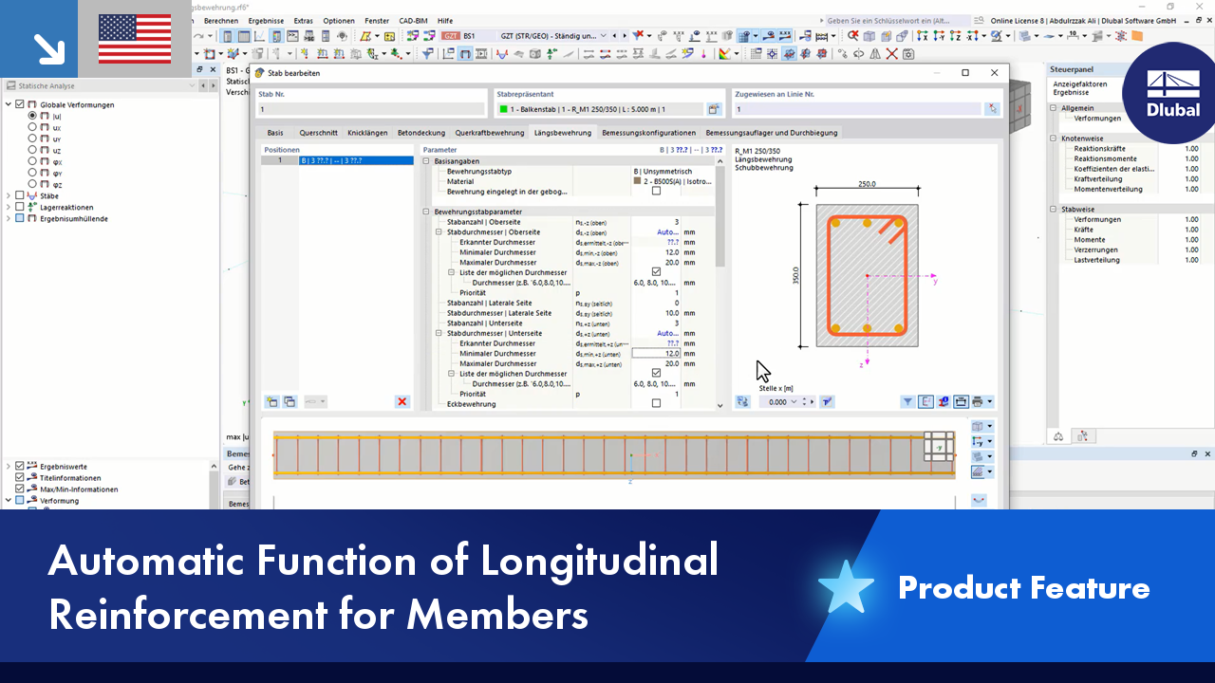Uncheck Liste der möglichen Durchmesser for Oberseite
The width and height of the screenshot is (1215, 683).
tap(656, 272)
